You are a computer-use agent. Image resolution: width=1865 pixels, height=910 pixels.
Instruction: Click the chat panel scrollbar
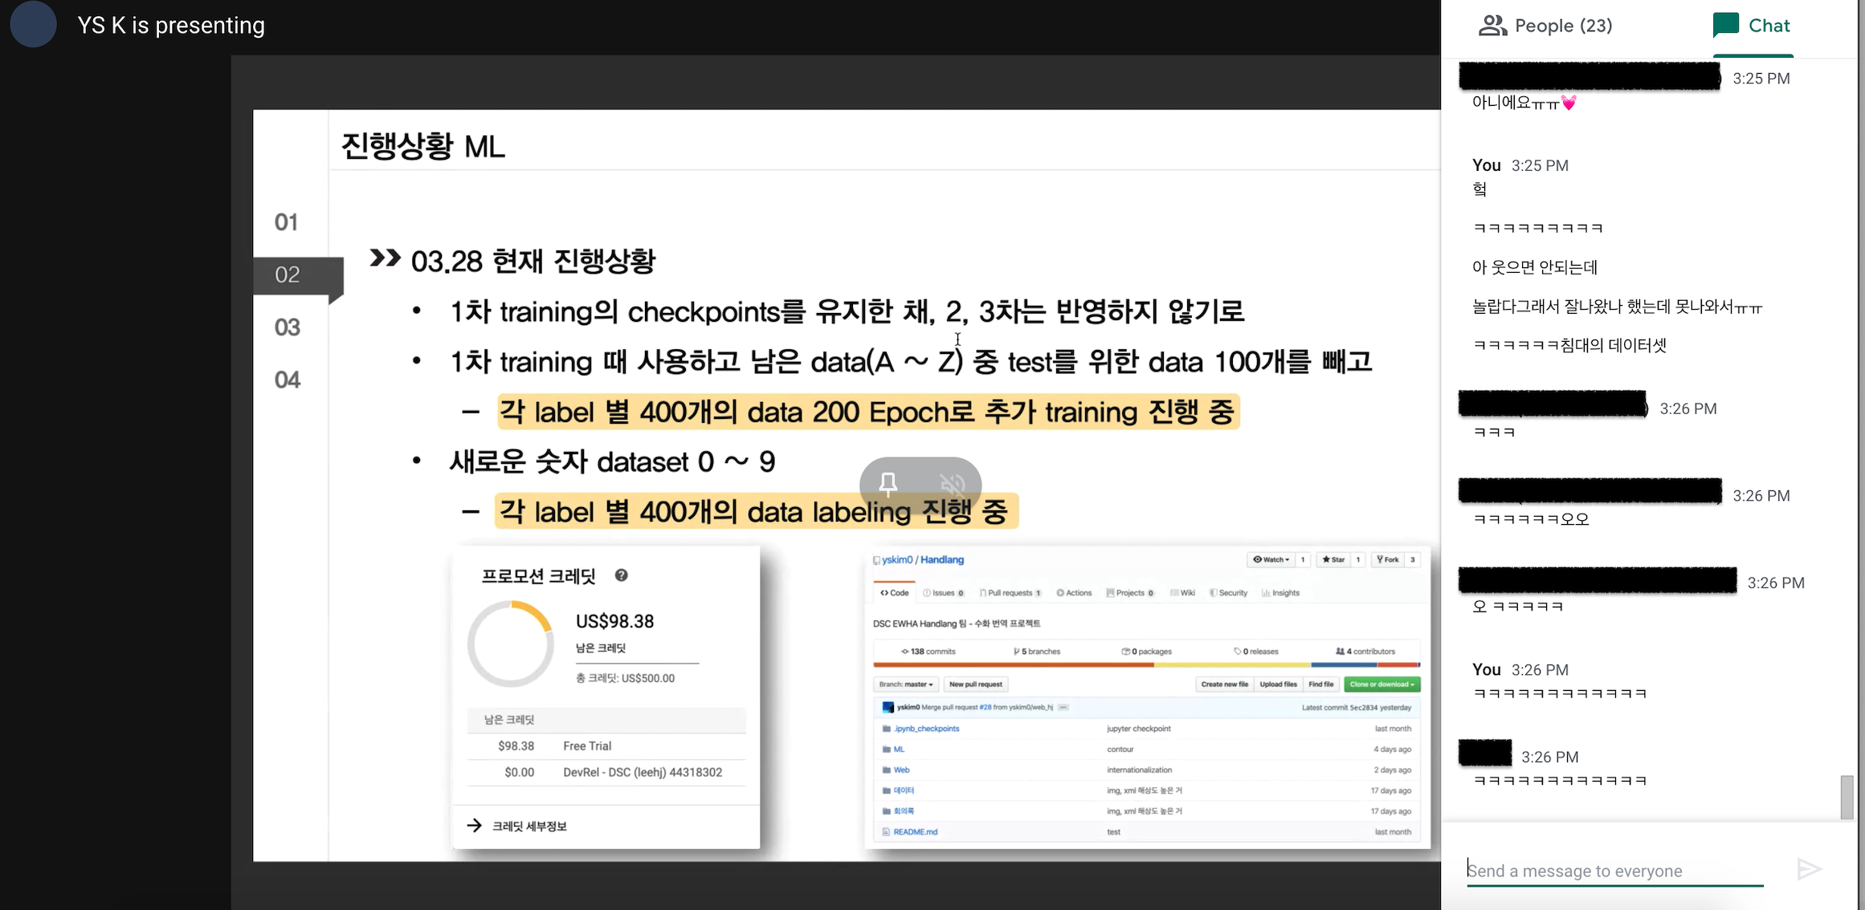(x=1847, y=796)
